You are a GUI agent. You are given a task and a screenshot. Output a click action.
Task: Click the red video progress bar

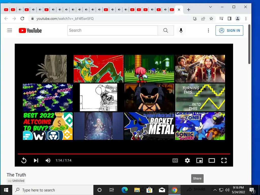[x=124, y=154]
